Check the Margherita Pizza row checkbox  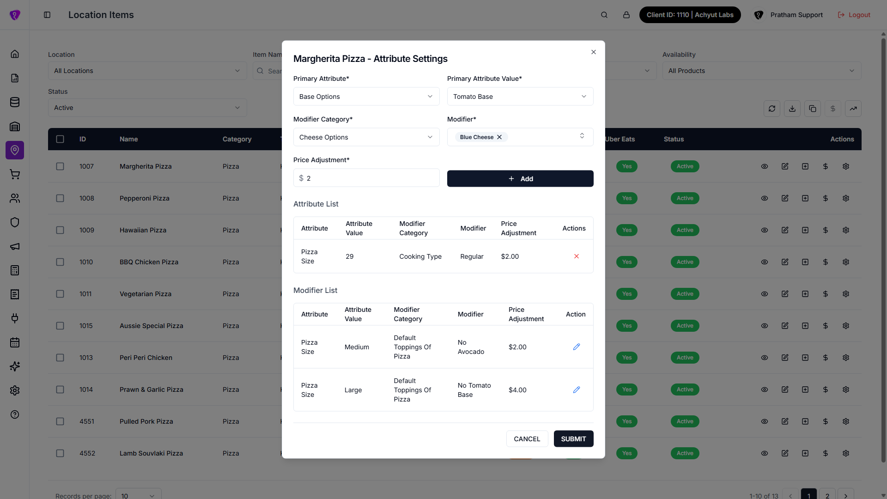[x=60, y=166]
